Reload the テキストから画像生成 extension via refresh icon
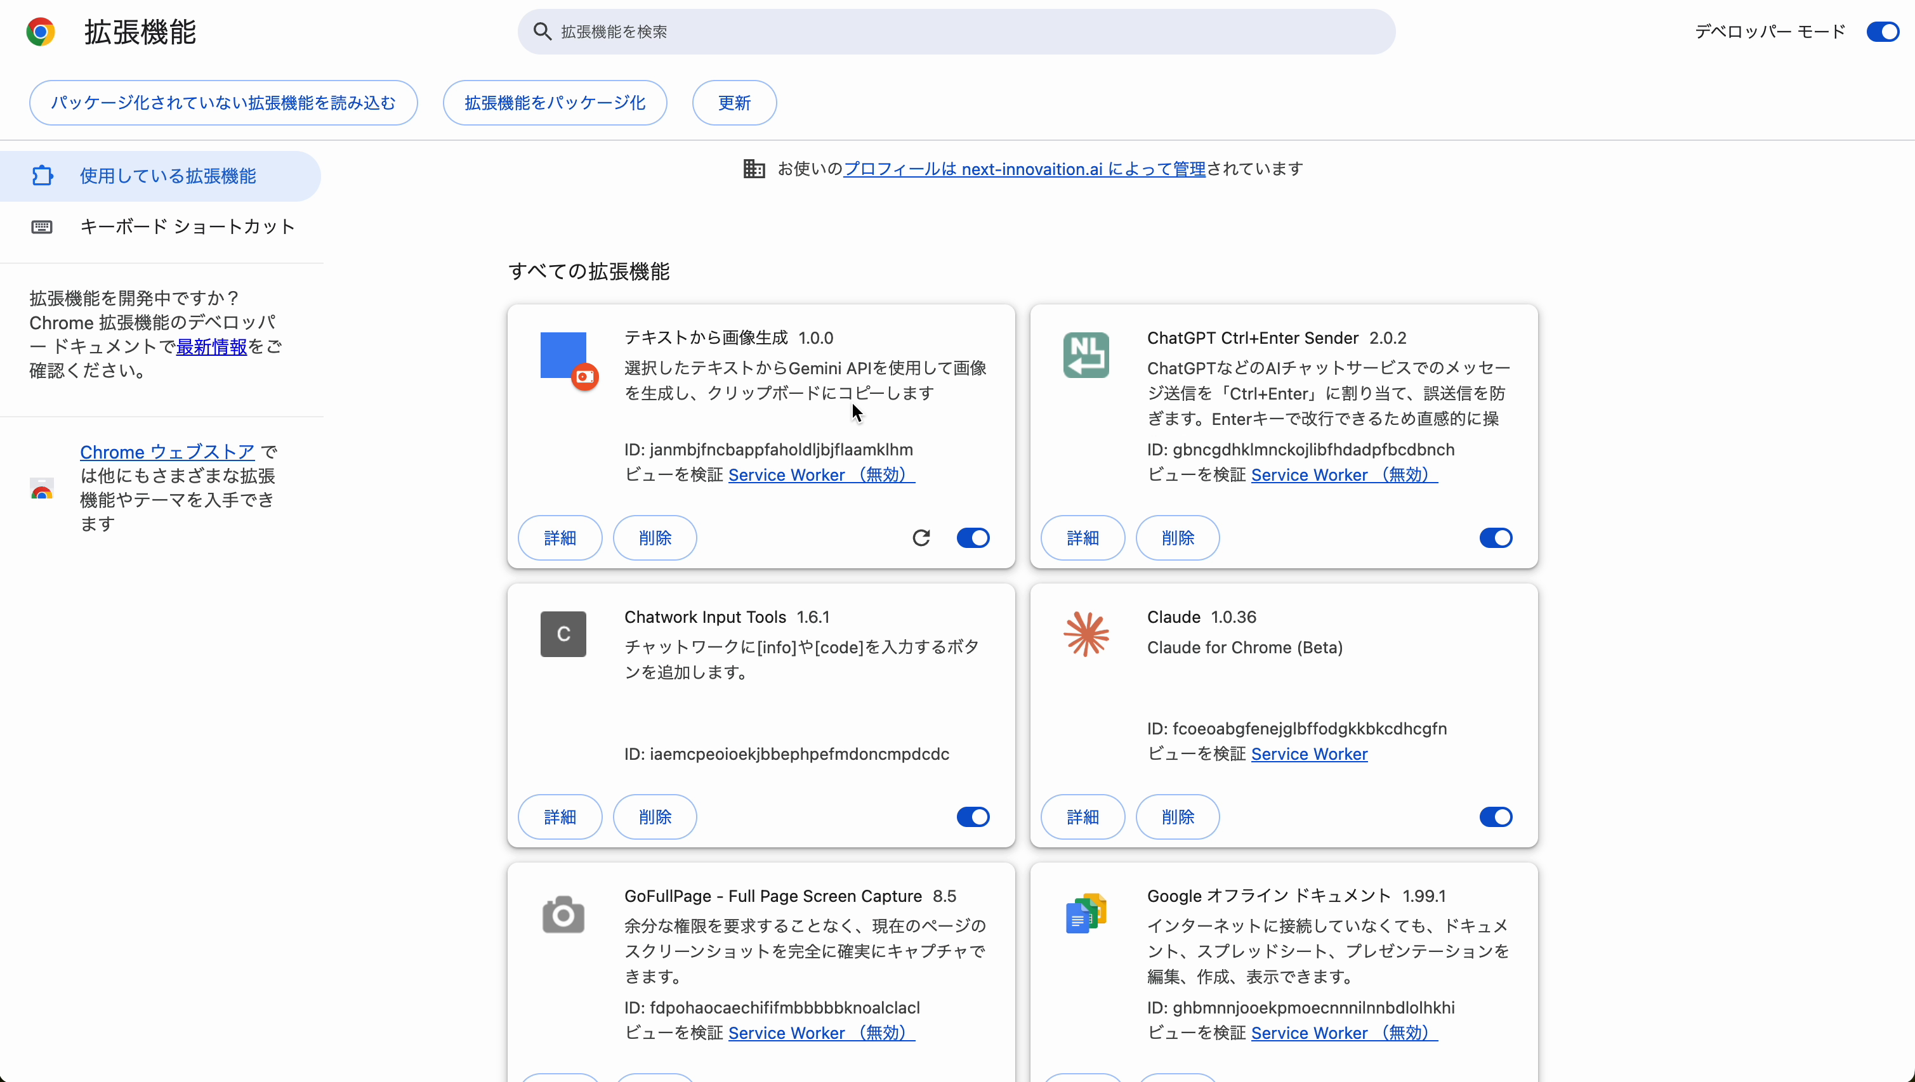The image size is (1915, 1082). (921, 537)
